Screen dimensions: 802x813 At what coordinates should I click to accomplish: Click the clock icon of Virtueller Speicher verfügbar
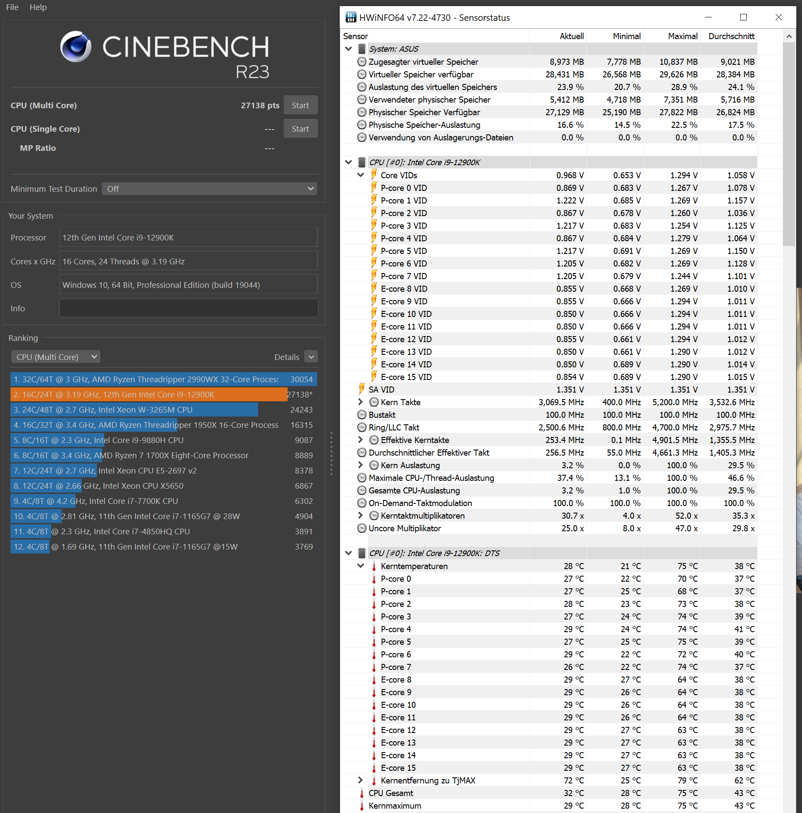361,74
